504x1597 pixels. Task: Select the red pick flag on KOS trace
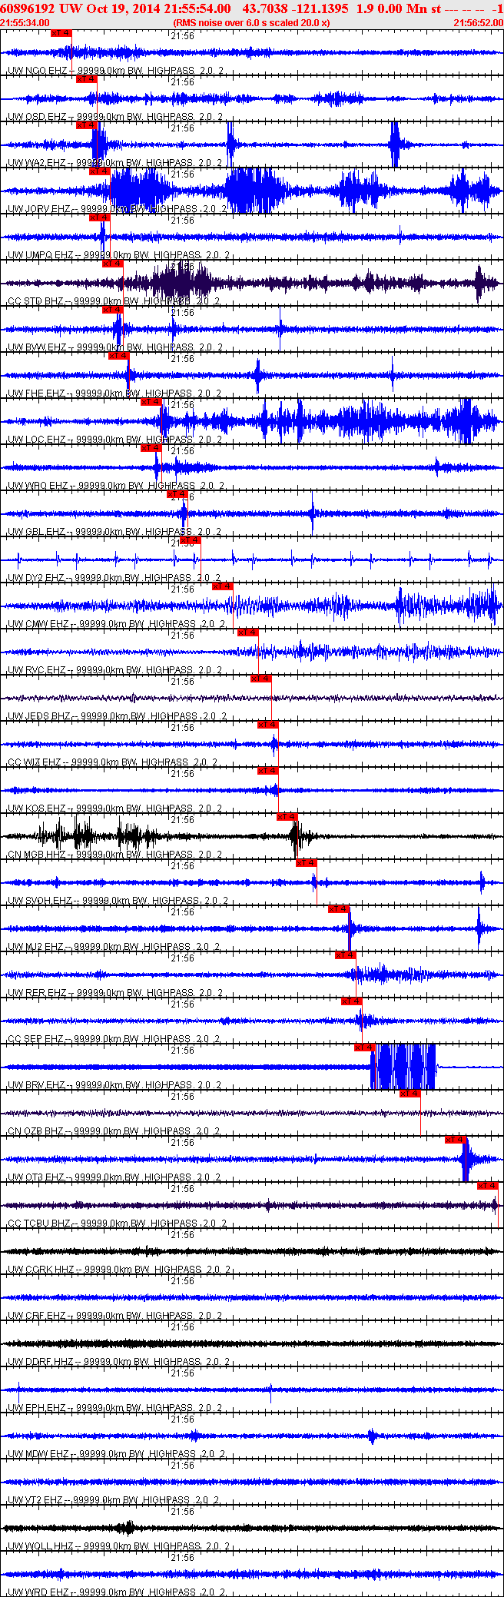click(268, 771)
